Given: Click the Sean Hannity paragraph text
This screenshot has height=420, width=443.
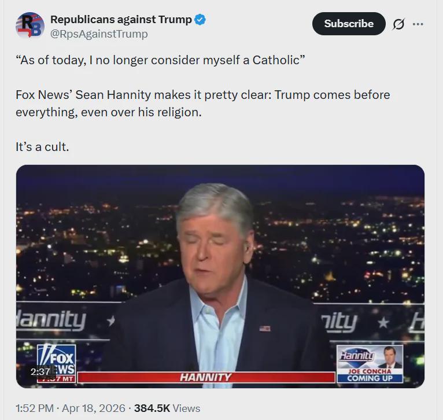Looking at the screenshot, I should [203, 104].
